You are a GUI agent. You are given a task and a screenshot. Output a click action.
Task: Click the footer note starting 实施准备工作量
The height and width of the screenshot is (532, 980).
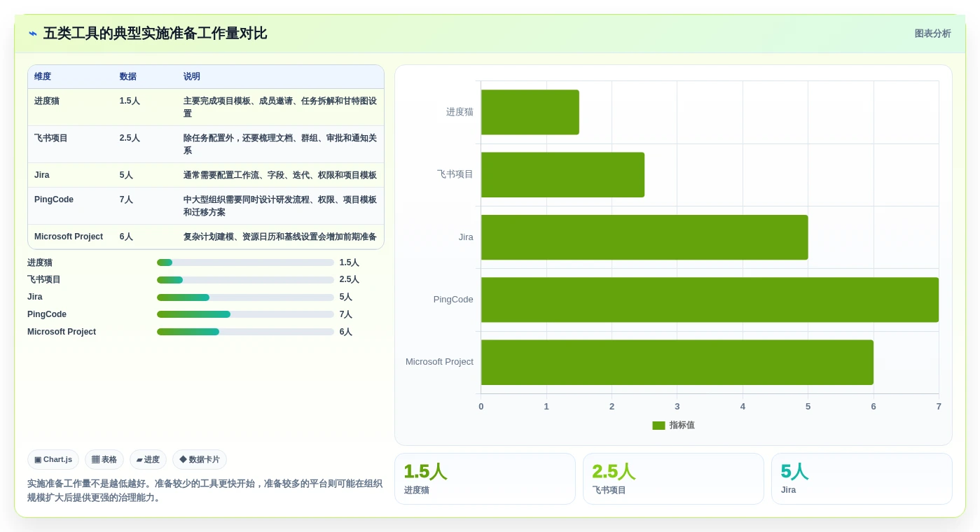point(205,490)
